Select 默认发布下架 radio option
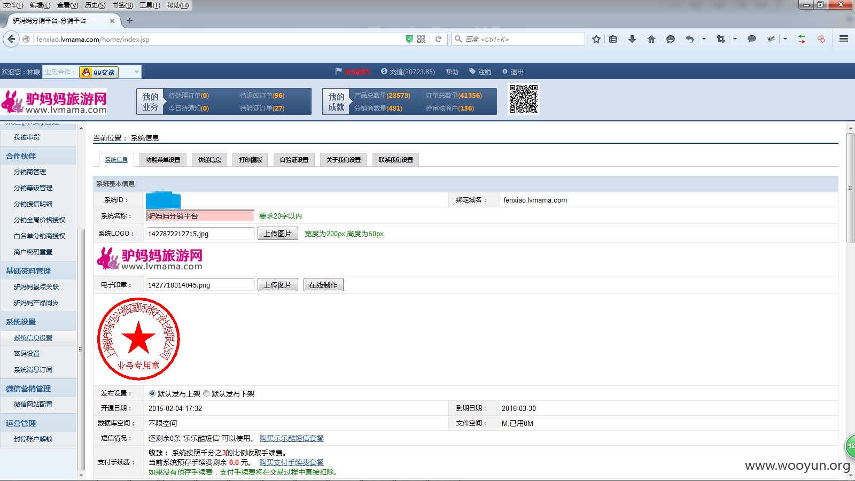 206,393
